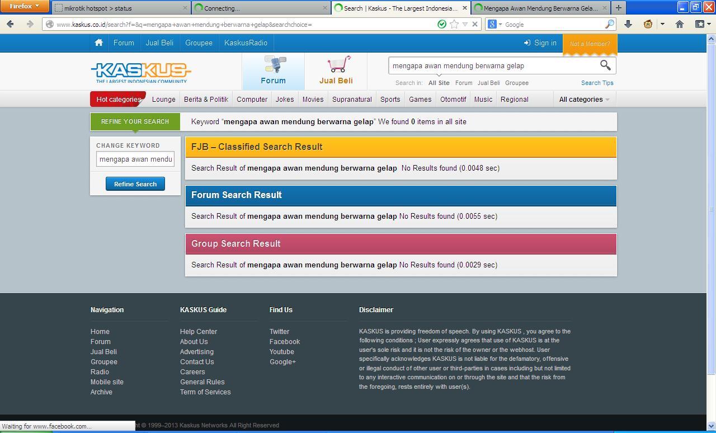Screen dimensions: 716x433
Task: Click Sign in
Action: click(x=540, y=43)
